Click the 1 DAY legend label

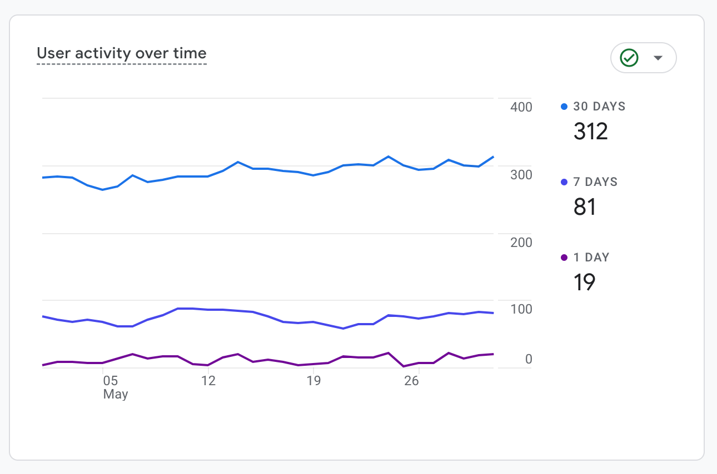[x=591, y=258]
